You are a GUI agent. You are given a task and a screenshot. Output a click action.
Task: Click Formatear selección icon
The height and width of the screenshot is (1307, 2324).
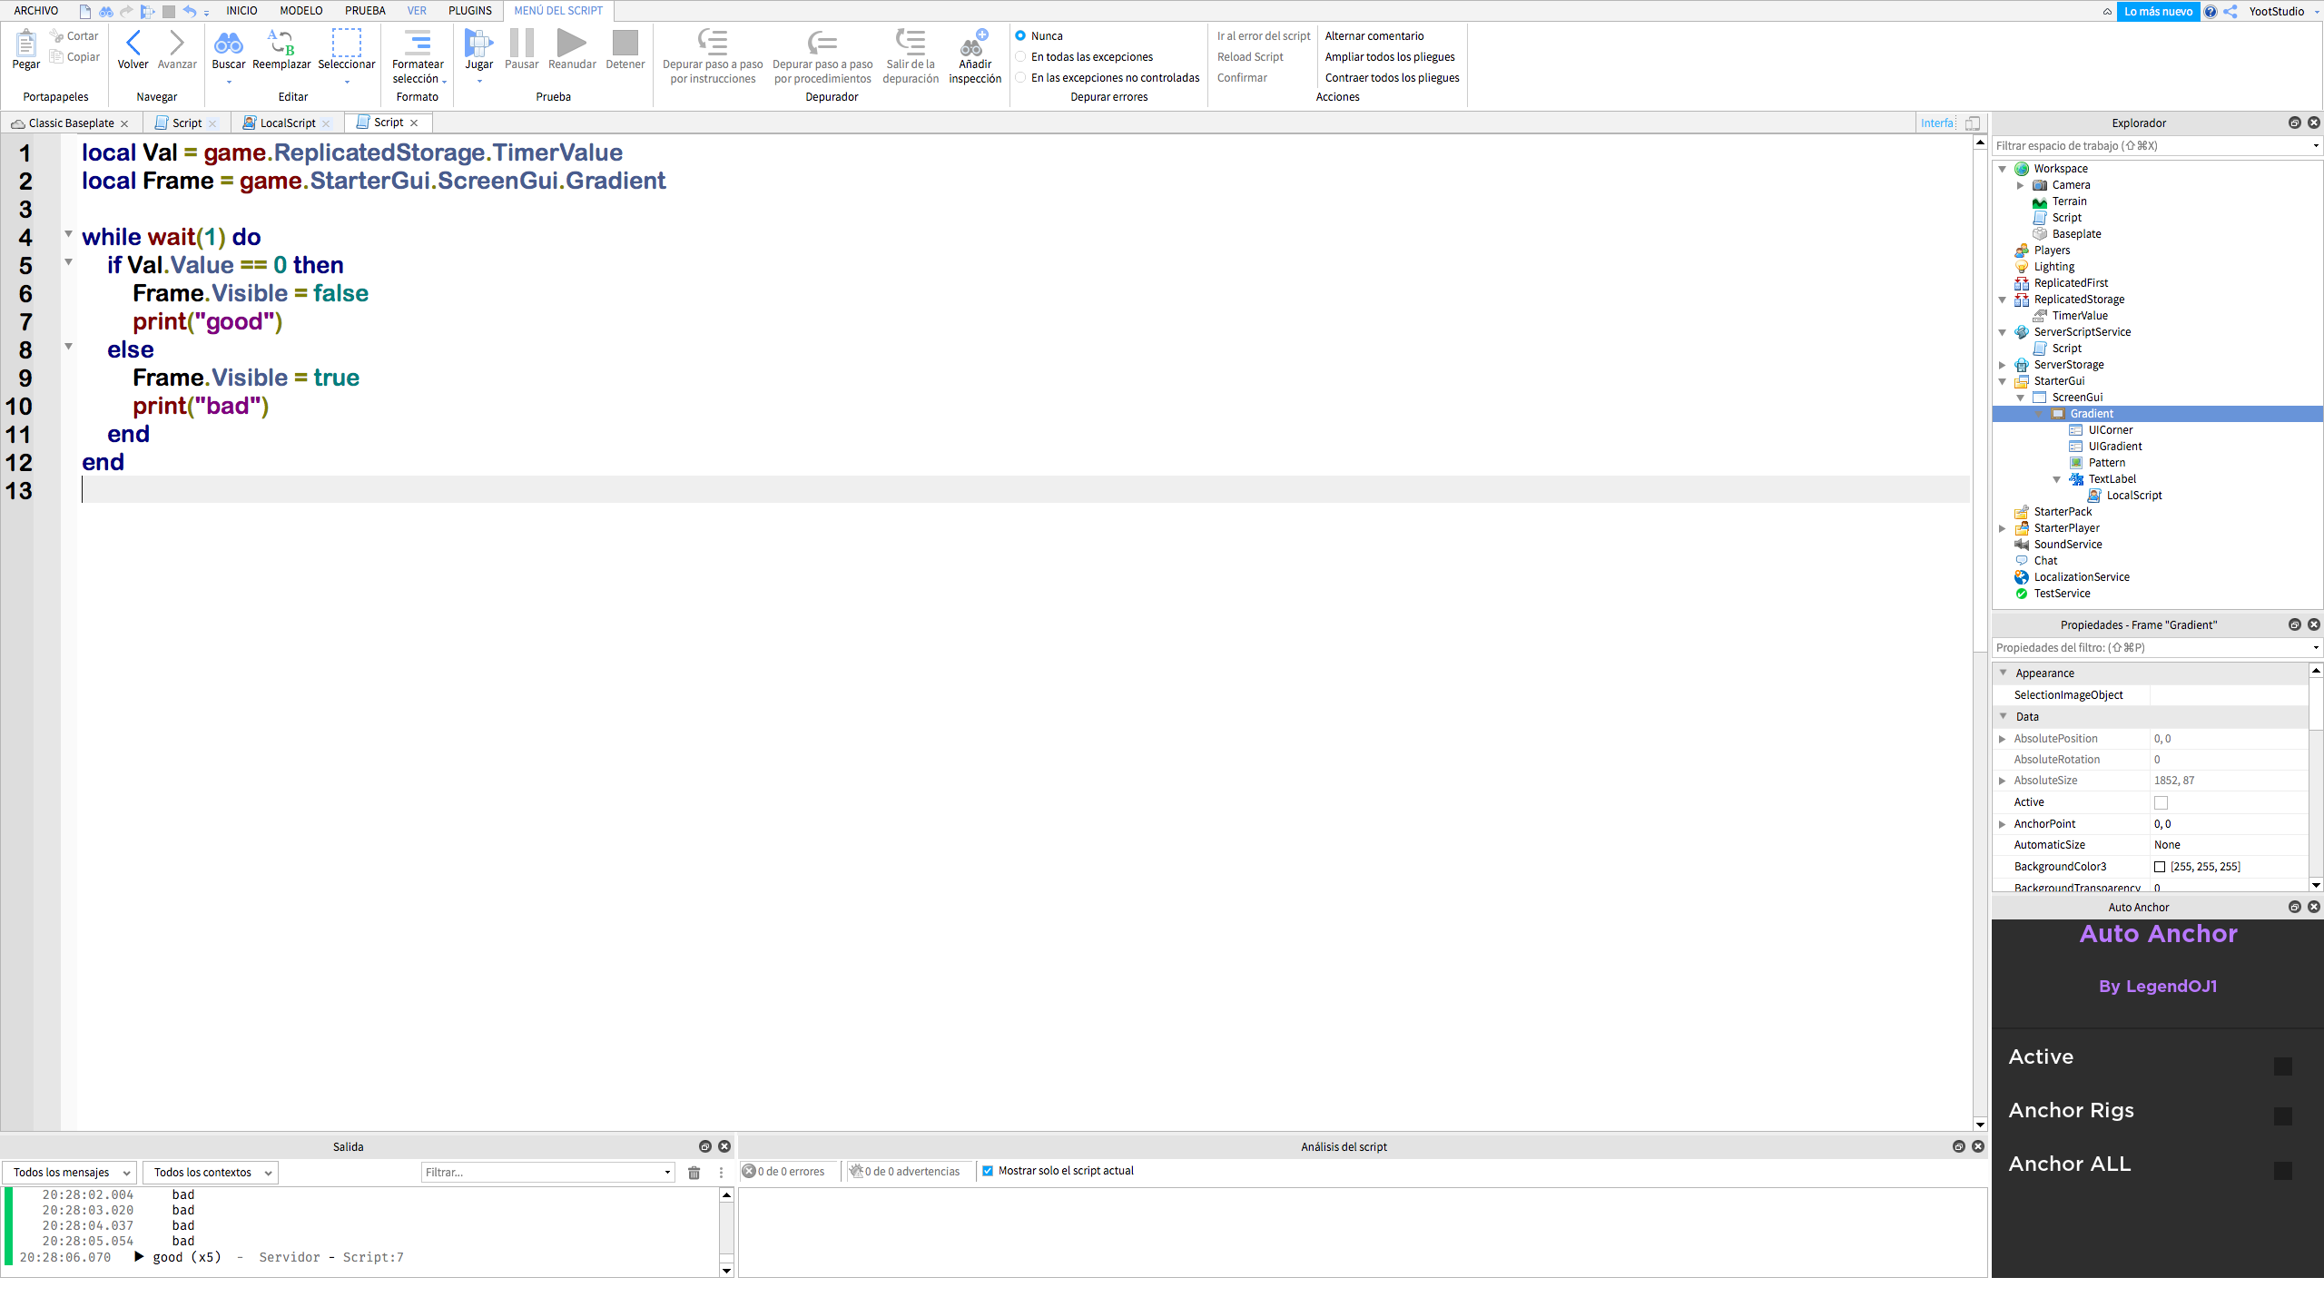pos(418,43)
